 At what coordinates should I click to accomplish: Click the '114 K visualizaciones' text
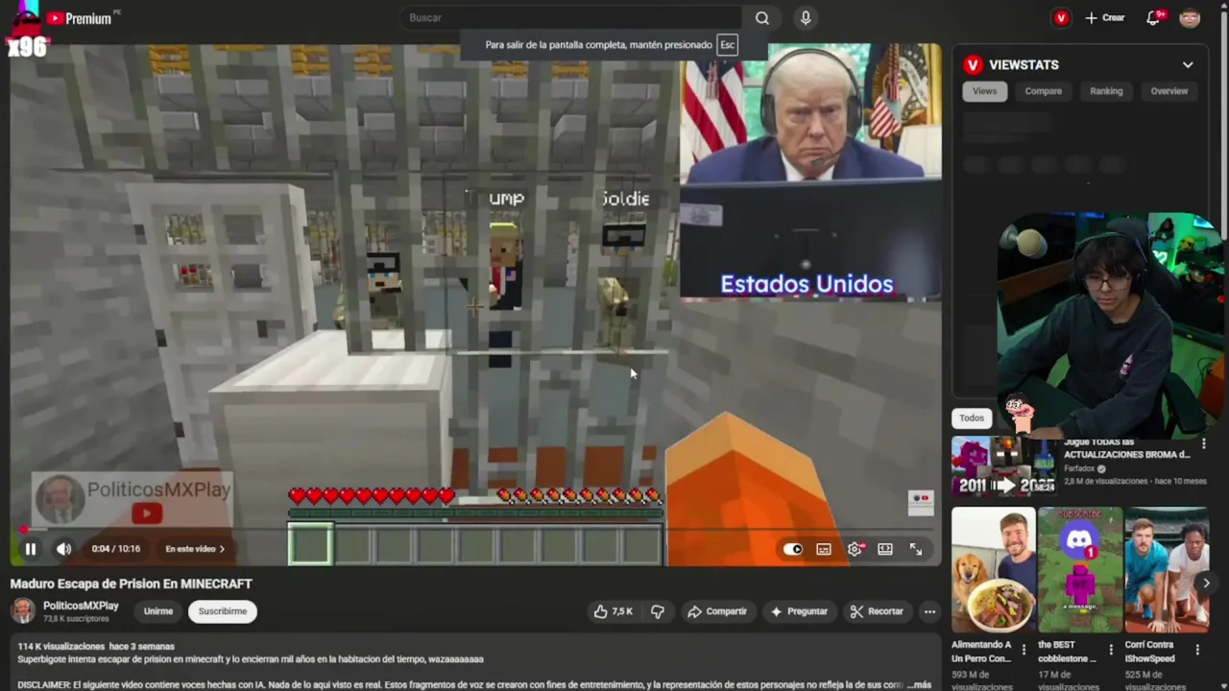click(x=62, y=647)
